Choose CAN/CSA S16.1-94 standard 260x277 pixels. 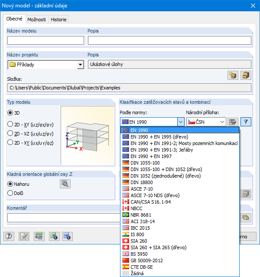180,202
